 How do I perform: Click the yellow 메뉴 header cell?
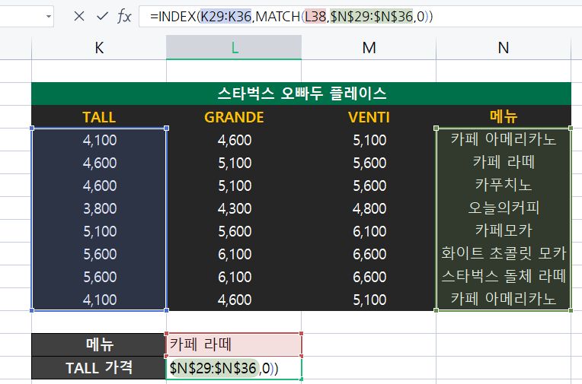(x=504, y=117)
